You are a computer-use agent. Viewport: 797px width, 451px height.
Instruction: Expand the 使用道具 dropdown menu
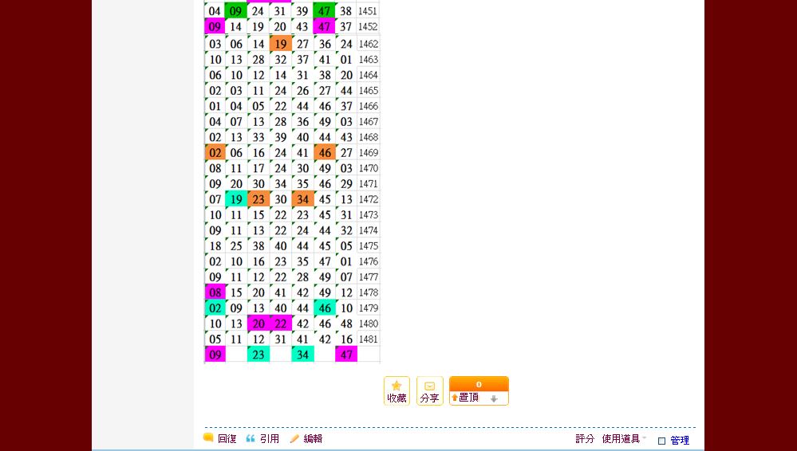click(x=623, y=438)
